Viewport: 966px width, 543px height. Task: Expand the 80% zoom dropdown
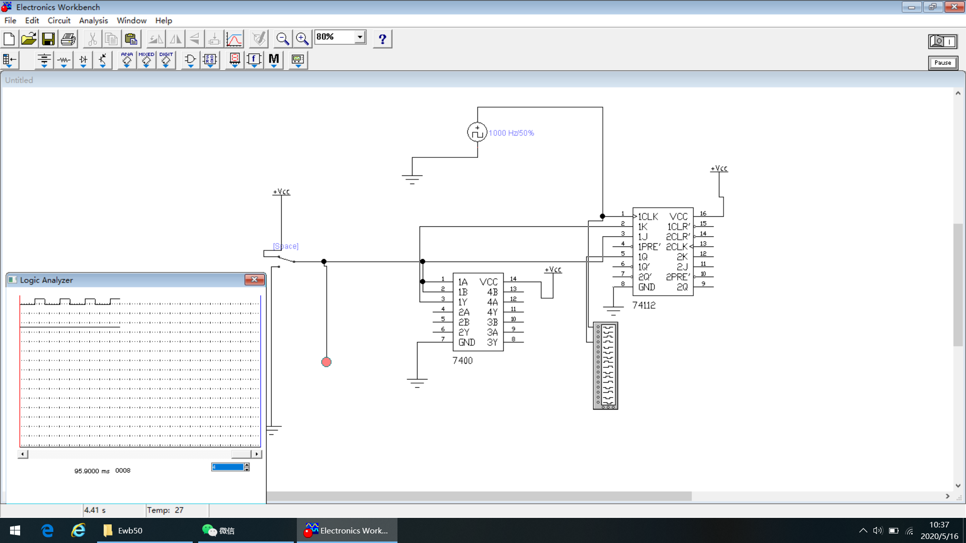pyautogui.click(x=360, y=37)
